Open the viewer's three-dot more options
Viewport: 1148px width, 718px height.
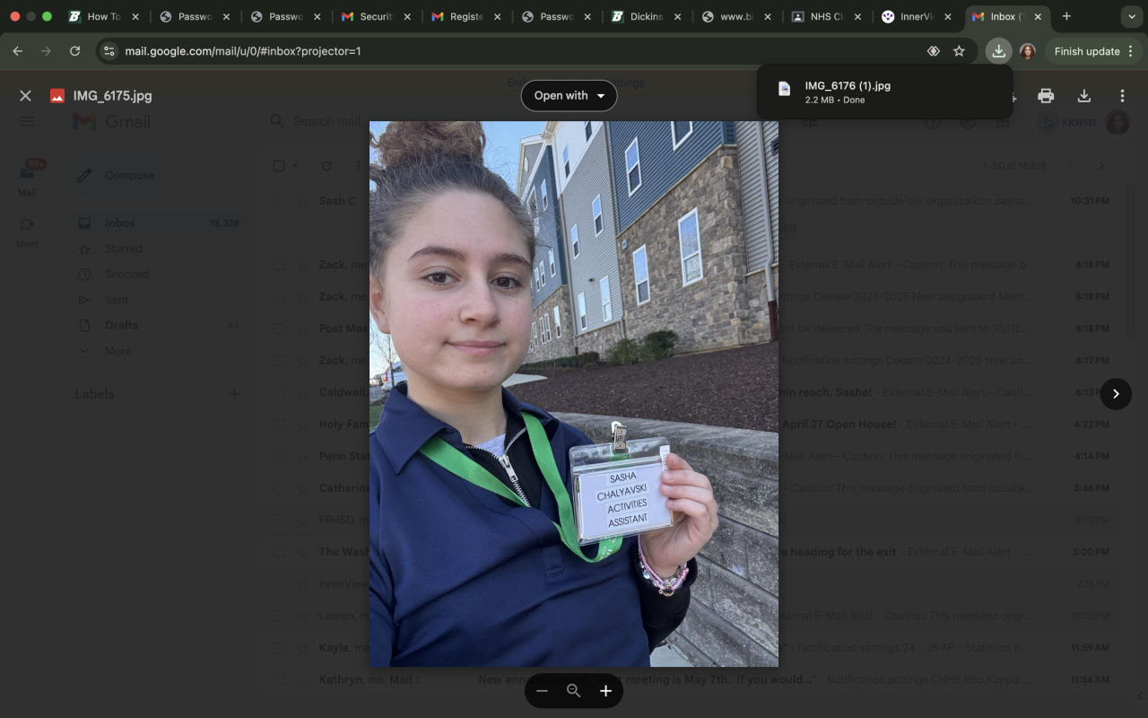coord(1122,96)
